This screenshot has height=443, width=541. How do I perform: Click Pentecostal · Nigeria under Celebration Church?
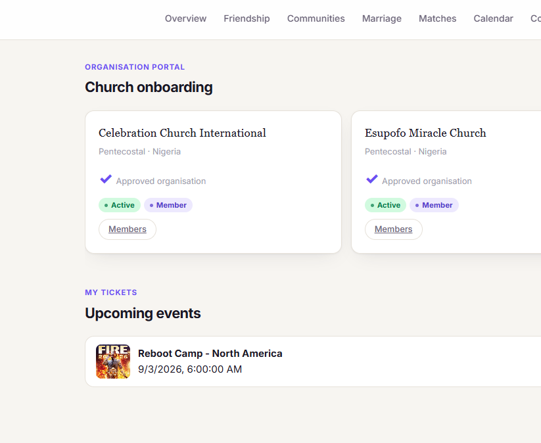(x=139, y=151)
